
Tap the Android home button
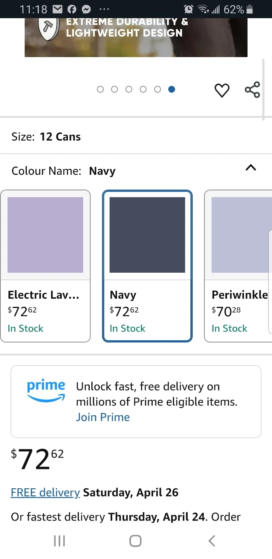[135, 541]
